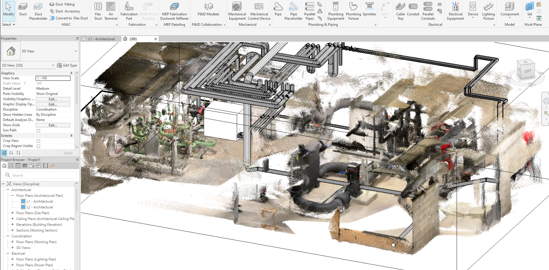Choose the Conduit tool

click(413, 9)
